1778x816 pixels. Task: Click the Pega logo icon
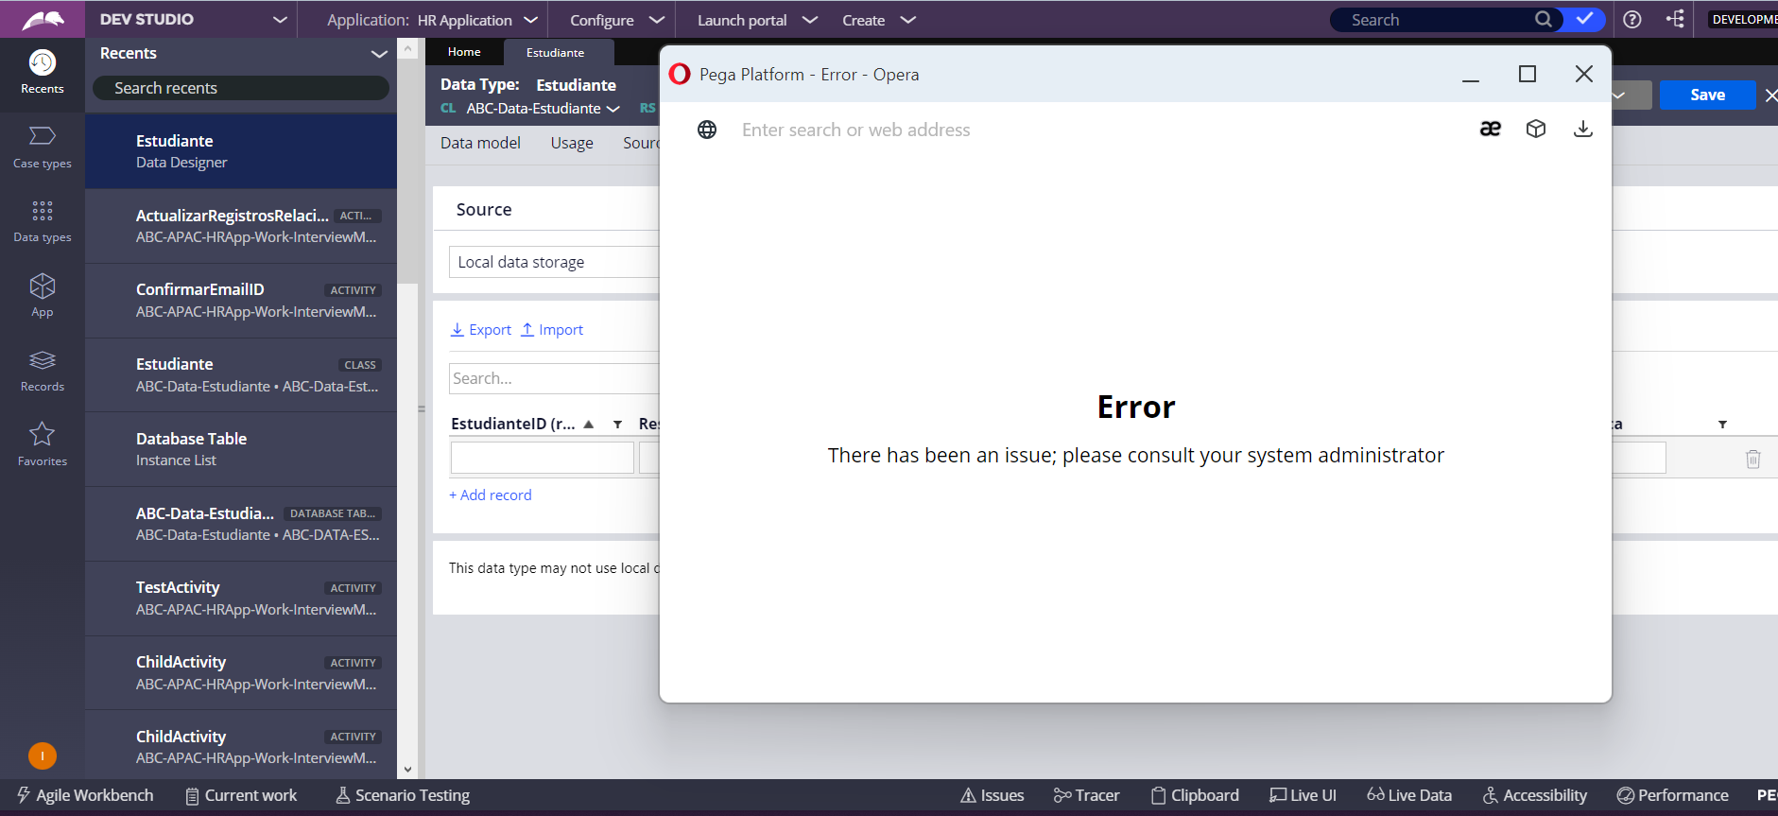coord(43,19)
